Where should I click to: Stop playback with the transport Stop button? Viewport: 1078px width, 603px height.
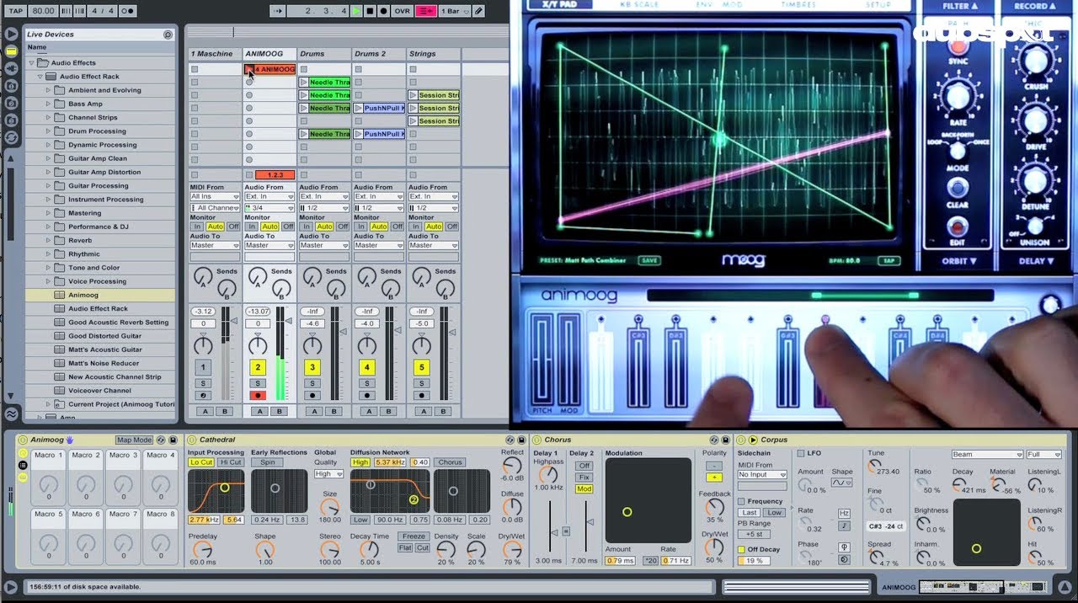tap(370, 11)
